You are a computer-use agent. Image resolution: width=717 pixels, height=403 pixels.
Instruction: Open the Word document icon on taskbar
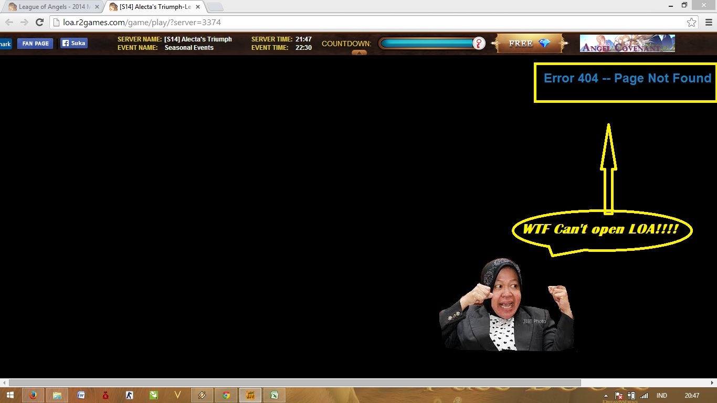pyautogui.click(x=81, y=395)
